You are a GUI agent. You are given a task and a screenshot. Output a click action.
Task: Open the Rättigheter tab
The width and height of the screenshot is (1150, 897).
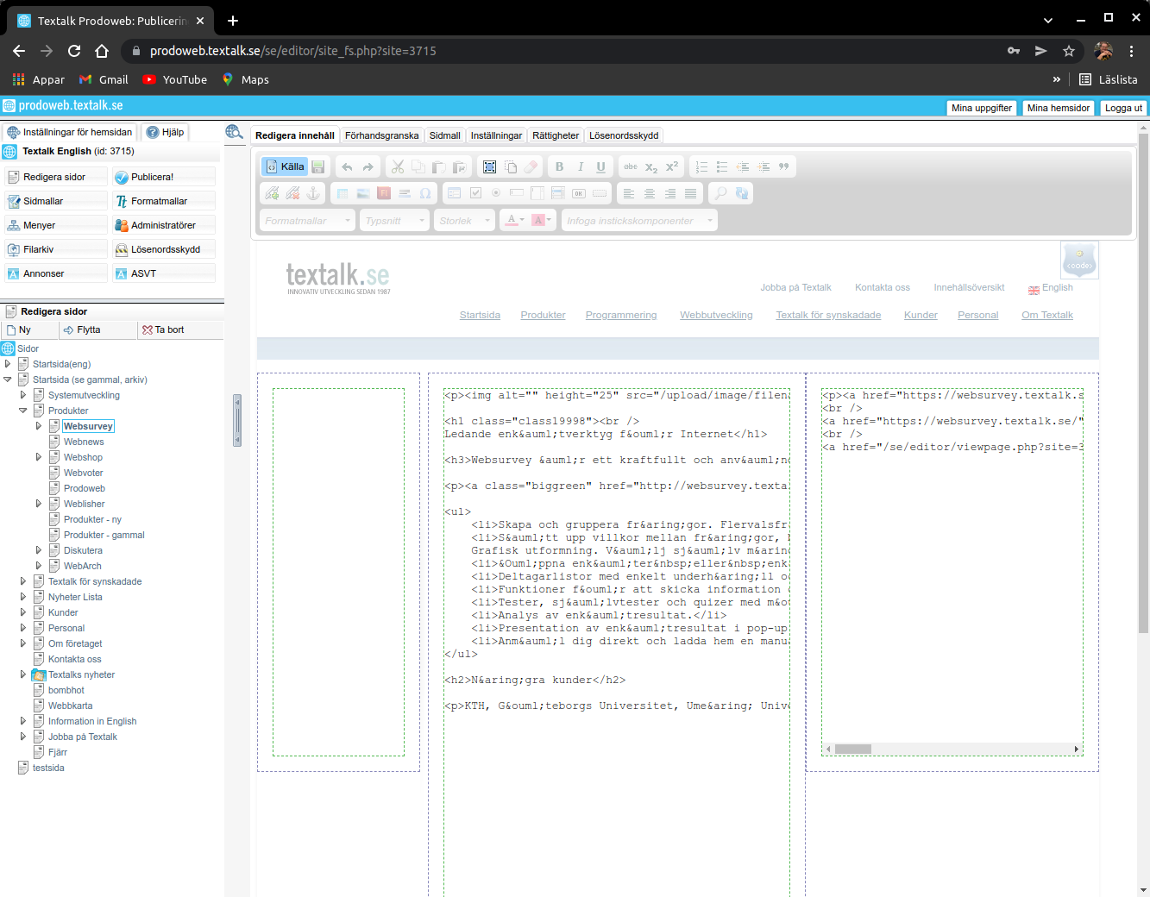[556, 135]
